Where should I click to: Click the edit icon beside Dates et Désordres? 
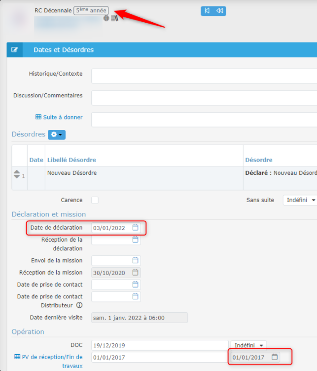click(x=15, y=50)
